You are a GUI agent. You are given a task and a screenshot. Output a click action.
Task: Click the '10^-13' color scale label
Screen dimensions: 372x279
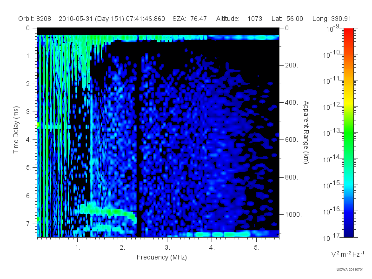tap(332, 133)
